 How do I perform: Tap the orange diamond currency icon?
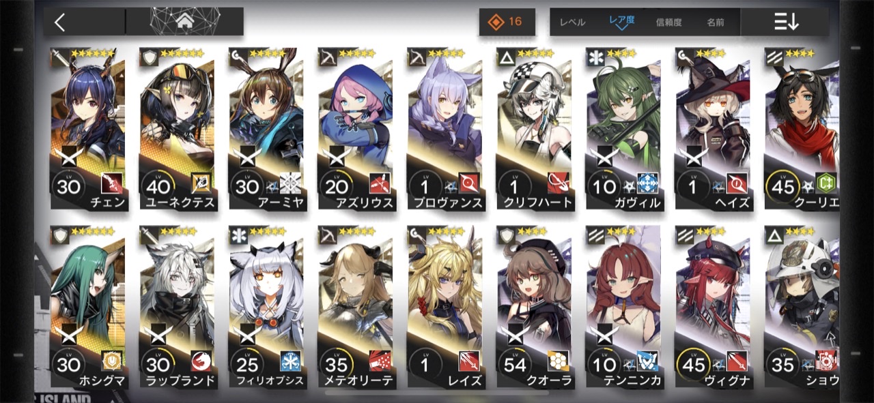(x=496, y=22)
